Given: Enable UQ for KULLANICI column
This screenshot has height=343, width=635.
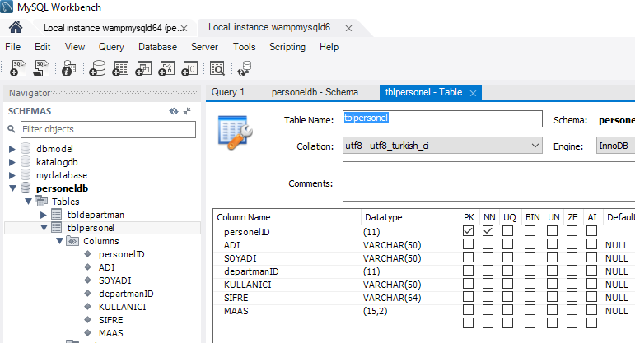Looking at the screenshot, I should [507, 284].
